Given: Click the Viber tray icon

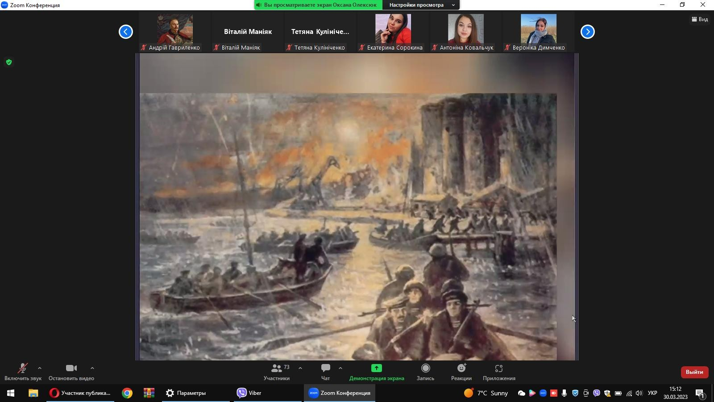Looking at the screenshot, I should [597, 393].
